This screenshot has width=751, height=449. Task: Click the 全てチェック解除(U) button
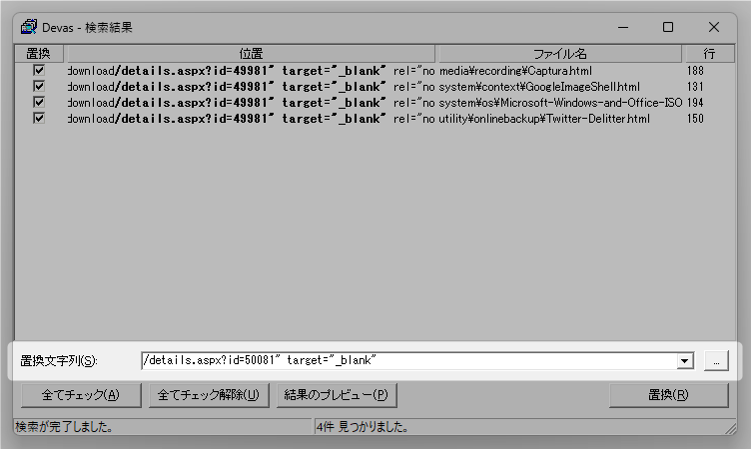(209, 395)
